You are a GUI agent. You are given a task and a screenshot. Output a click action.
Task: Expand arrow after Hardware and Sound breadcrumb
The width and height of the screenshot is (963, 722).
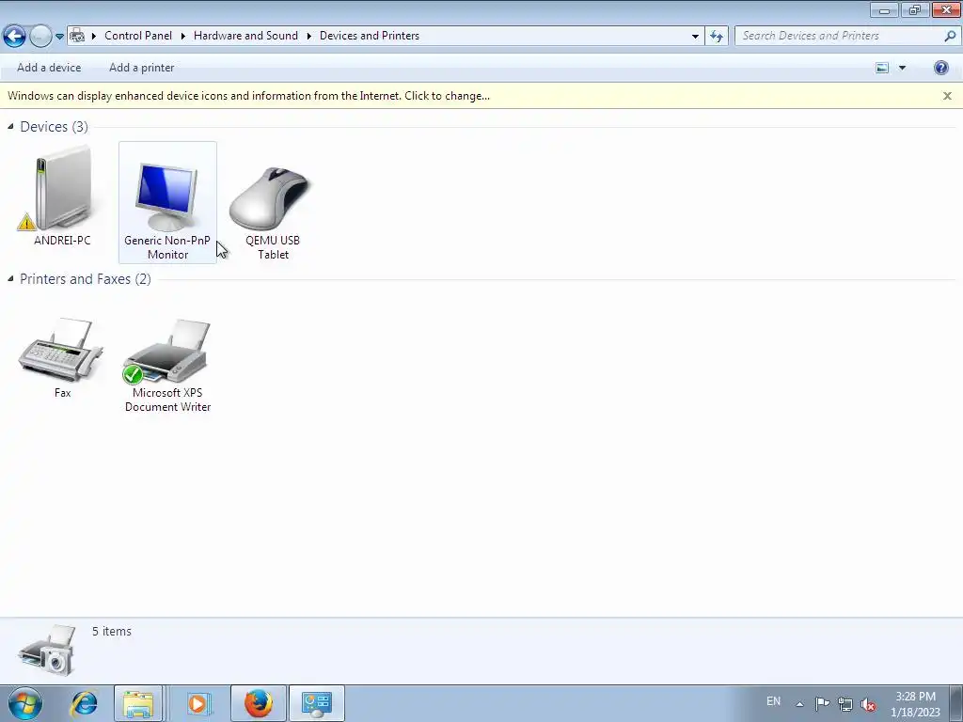(x=308, y=36)
